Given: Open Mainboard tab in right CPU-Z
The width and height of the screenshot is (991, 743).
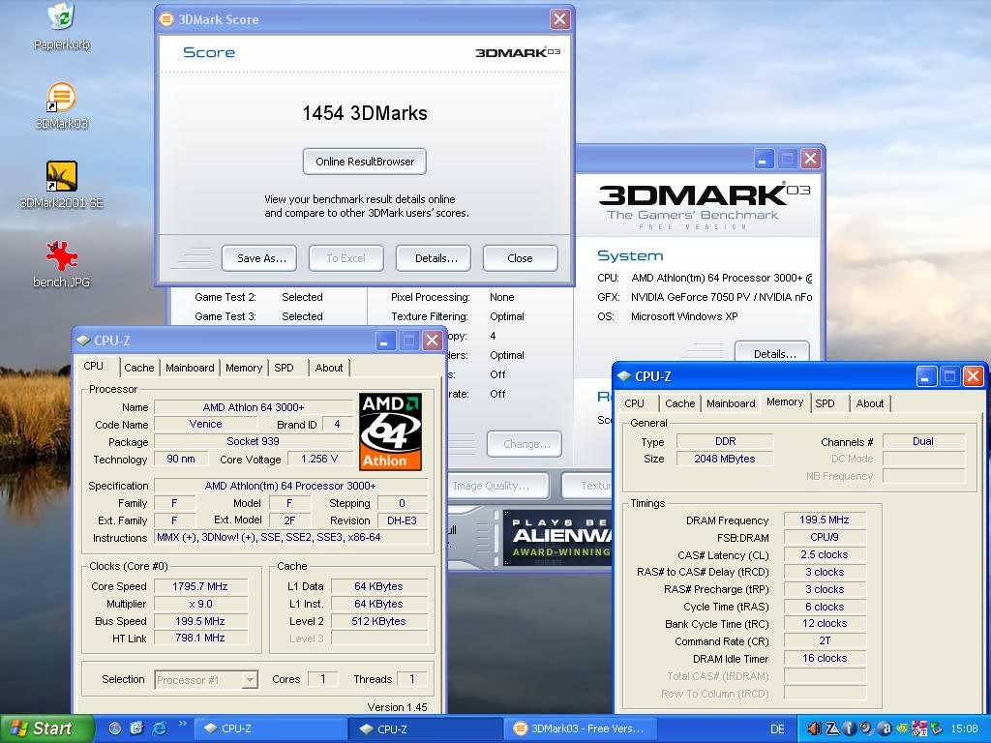Looking at the screenshot, I should (x=731, y=403).
